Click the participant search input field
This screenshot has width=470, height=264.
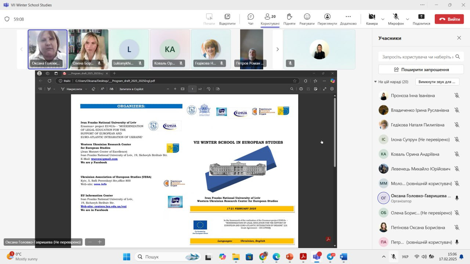click(417, 57)
